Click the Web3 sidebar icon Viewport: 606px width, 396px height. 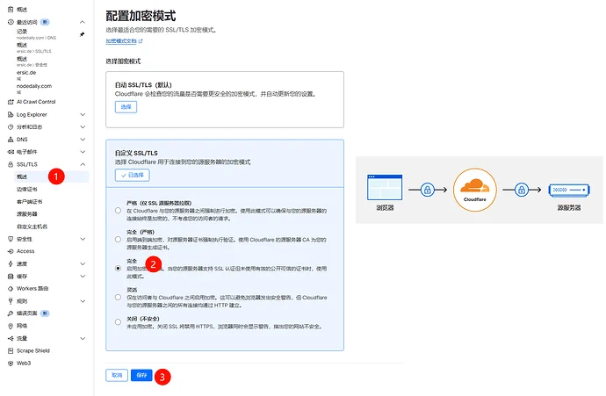tap(9, 362)
